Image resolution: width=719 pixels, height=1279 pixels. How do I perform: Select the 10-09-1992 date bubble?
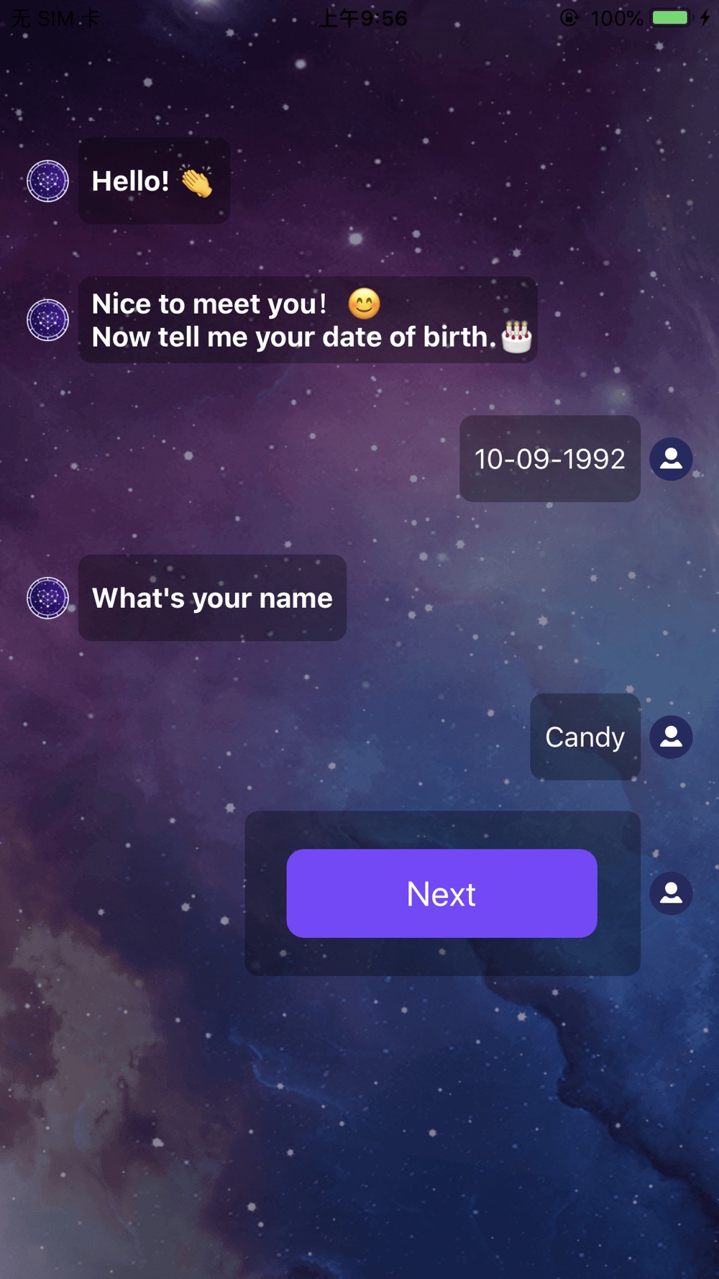(x=550, y=459)
